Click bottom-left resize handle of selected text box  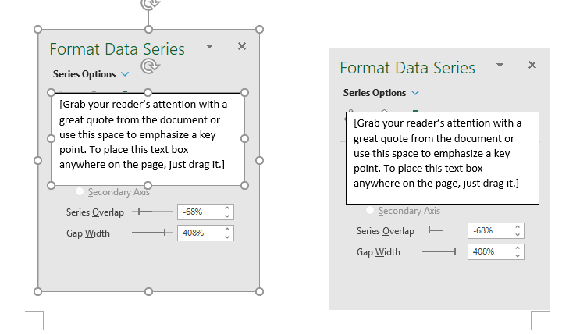[52, 185]
